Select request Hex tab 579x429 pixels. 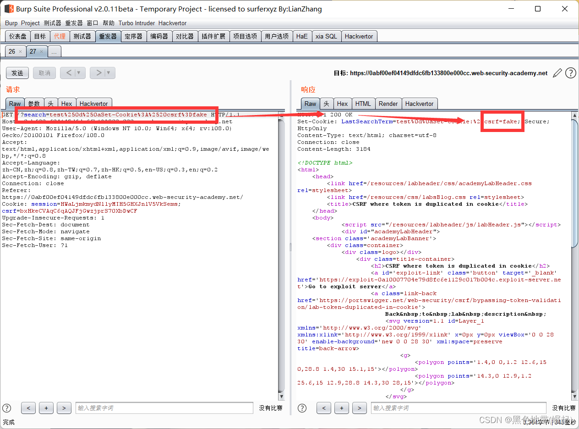66,104
